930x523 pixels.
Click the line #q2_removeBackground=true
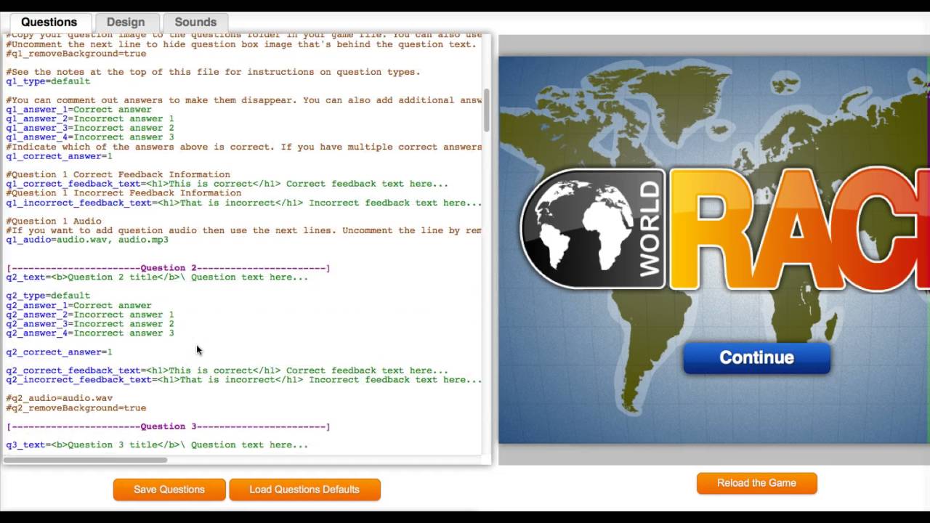[76, 408]
